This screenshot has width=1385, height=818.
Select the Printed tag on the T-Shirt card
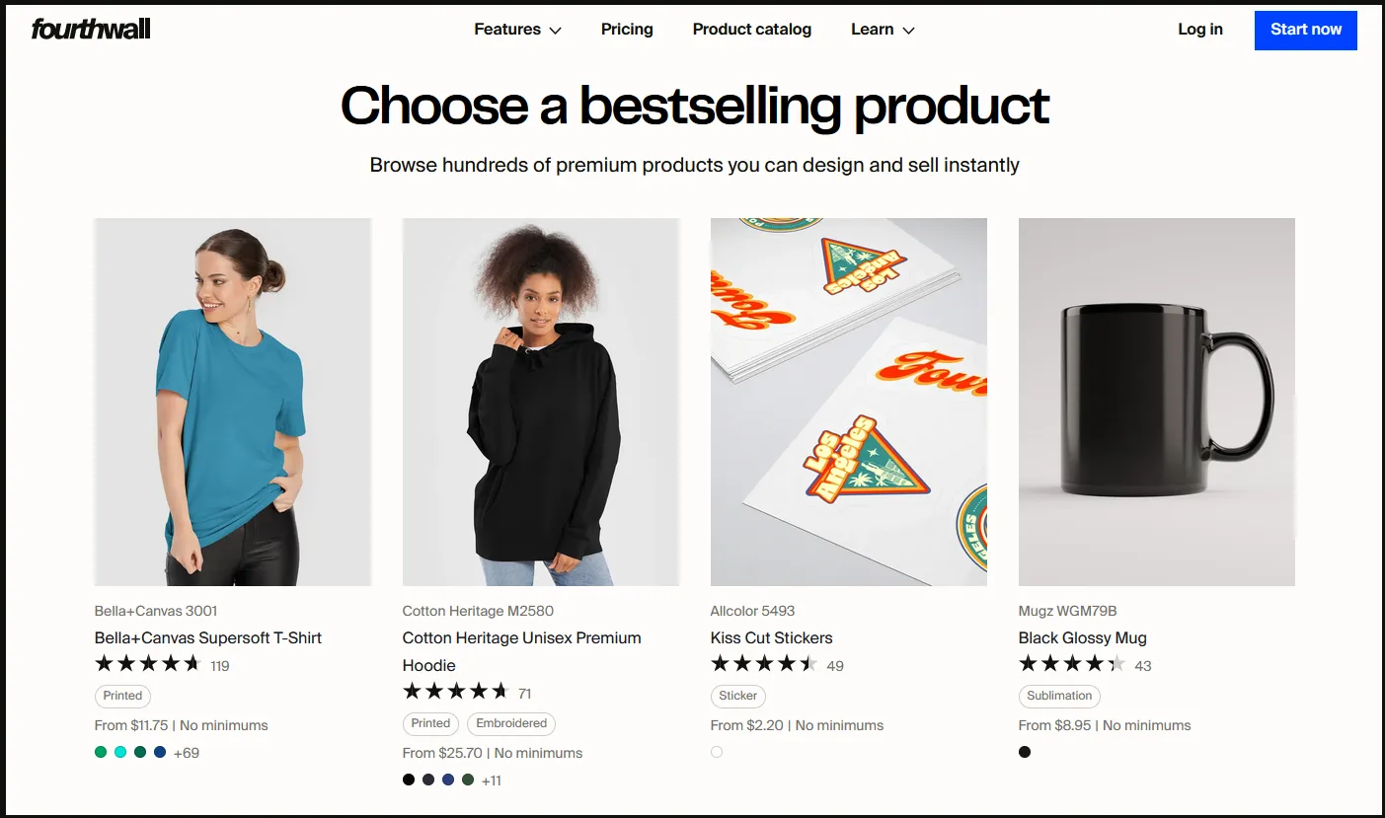point(122,696)
